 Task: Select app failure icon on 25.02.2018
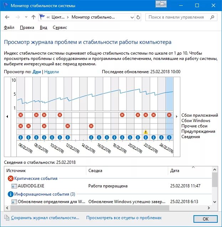point(169,115)
